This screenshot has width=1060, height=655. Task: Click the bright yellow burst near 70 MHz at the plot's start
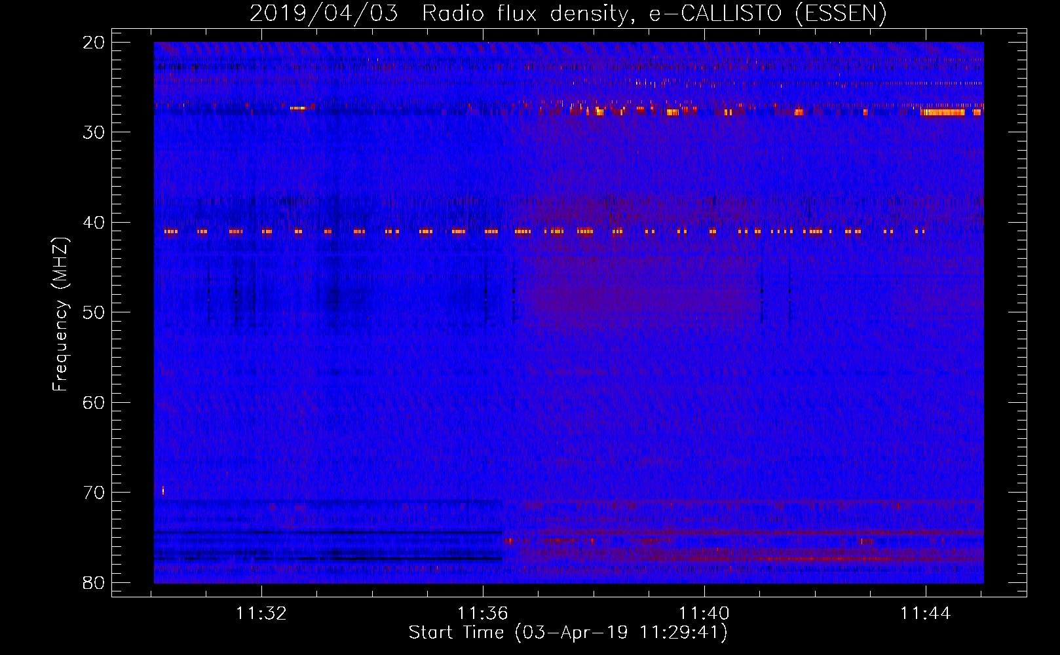coord(163,491)
